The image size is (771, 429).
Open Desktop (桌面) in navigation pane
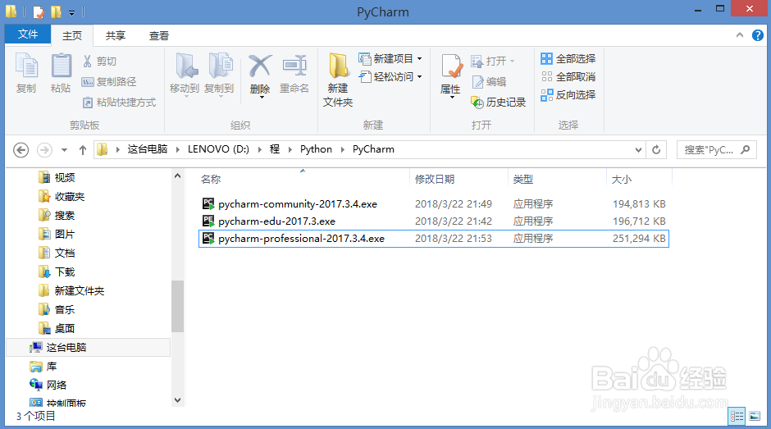click(57, 328)
